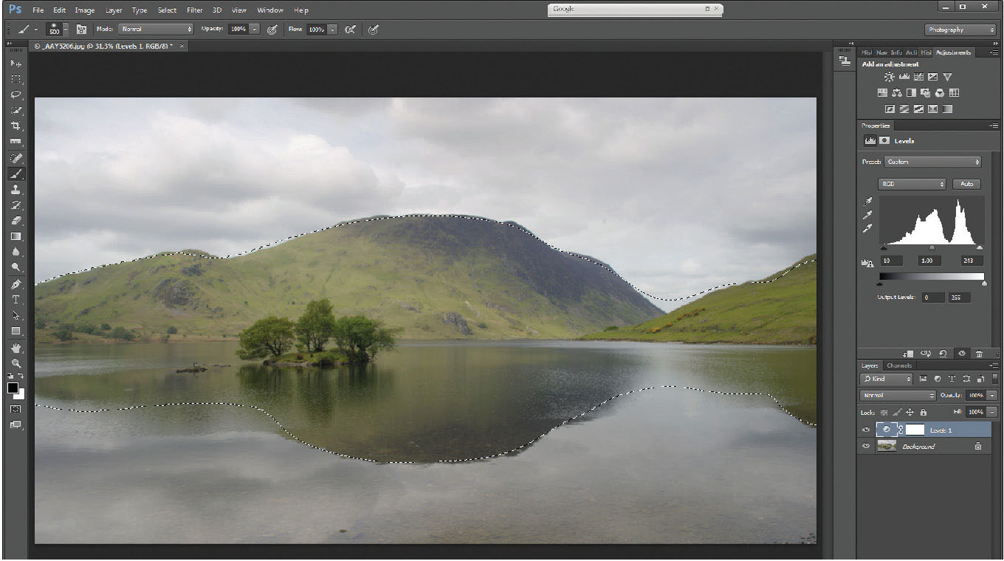Screen dimensions: 1004x561
Task: Toggle pressure control for brush size
Action: coord(374,30)
